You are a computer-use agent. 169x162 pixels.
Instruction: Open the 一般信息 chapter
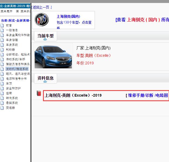(12, 30)
